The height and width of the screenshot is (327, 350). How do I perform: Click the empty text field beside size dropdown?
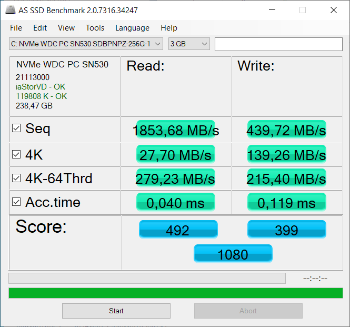tap(278, 44)
